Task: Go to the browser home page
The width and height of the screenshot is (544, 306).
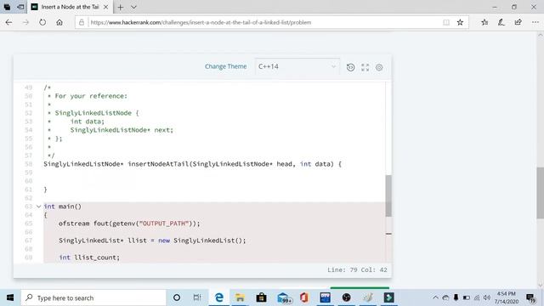Action: [x=59, y=22]
